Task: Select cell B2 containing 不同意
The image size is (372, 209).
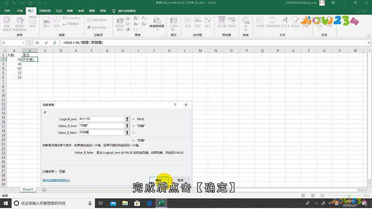Action: 30,59
